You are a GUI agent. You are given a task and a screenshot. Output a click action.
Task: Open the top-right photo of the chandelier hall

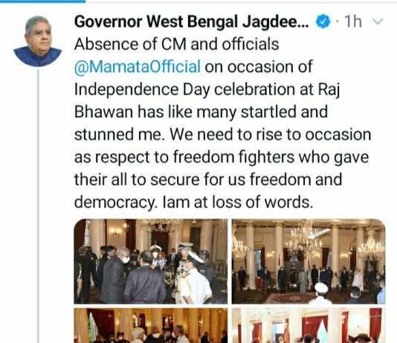pos(309,261)
